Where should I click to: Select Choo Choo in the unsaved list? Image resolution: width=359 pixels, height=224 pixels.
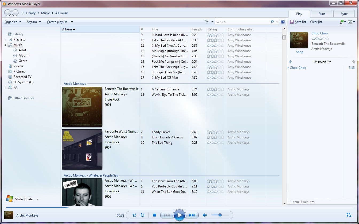pyautogui.click(x=322, y=68)
